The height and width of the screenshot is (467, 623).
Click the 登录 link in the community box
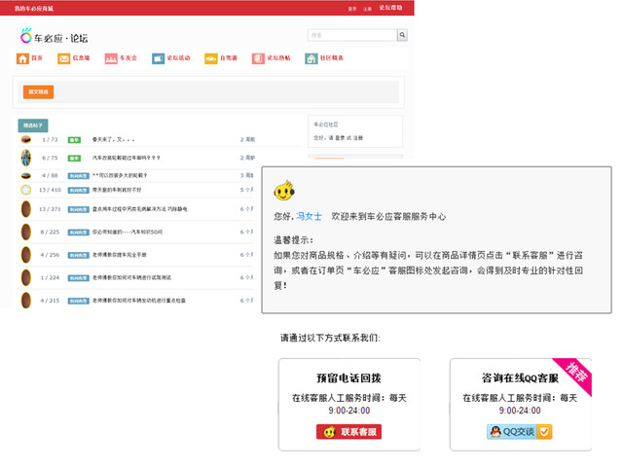340,138
